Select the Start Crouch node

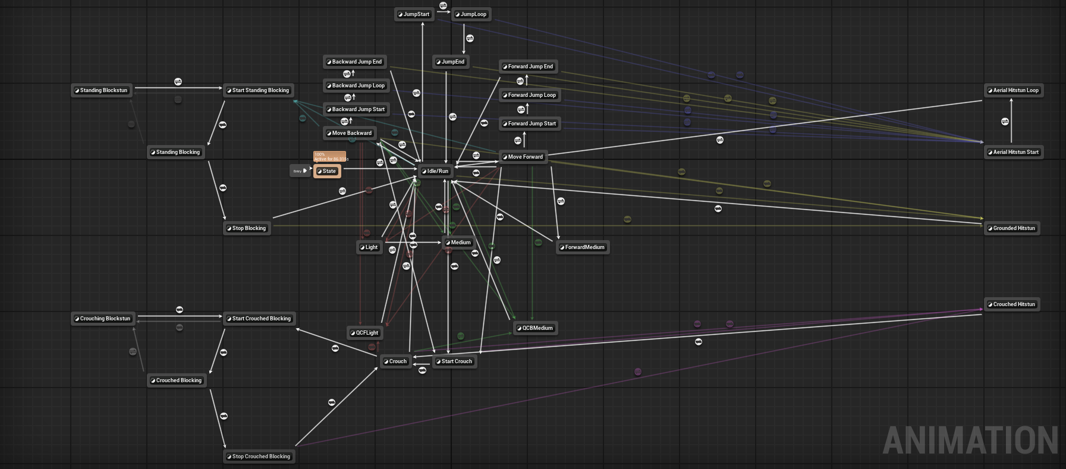pos(454,361)
